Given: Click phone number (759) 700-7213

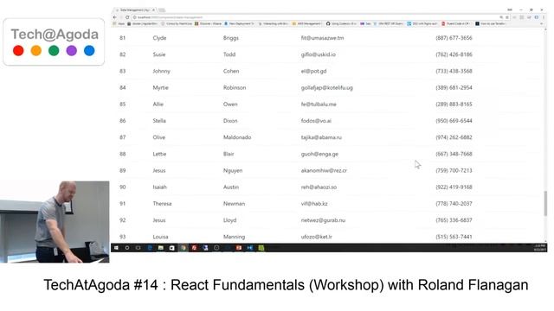Looking at the screenshot, I should click(x=454, y=170).
